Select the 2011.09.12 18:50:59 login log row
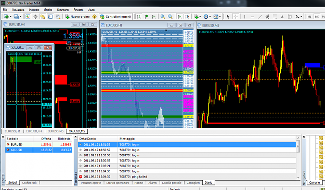The height and width of the screenshot is (190, 325). point(187,150)
